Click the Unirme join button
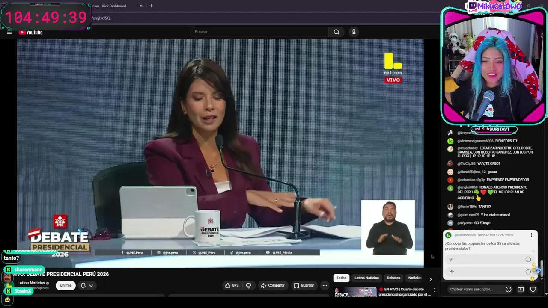Viewport: 548px width, 308px height. pos(66,285)
